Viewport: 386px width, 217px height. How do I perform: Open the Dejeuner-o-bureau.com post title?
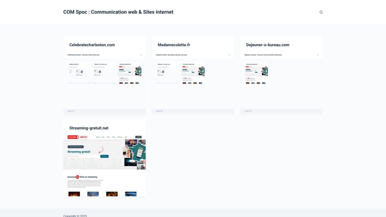pyautogui.click(x=268, y=45)
